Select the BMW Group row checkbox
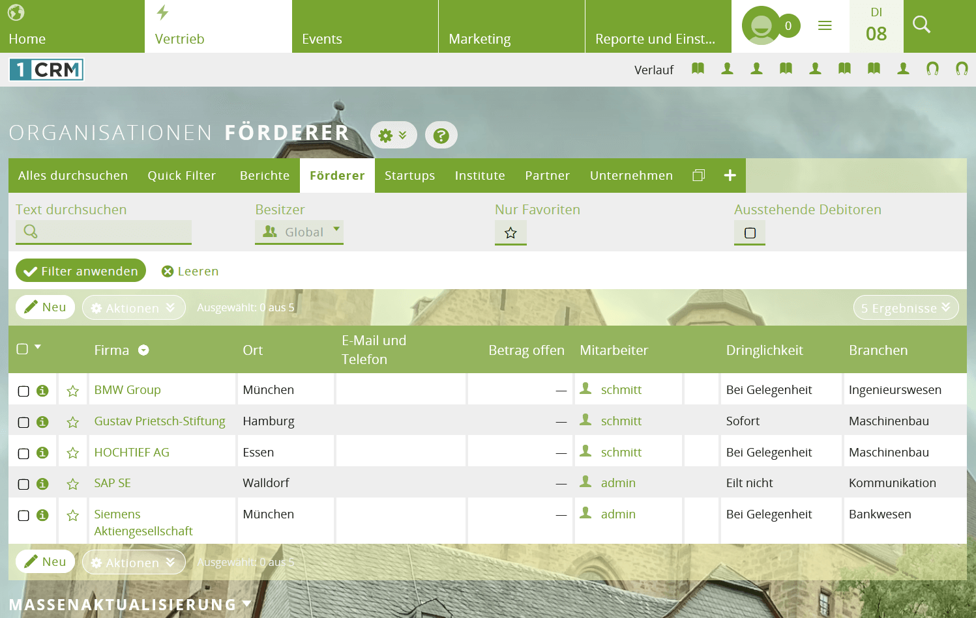 [23, 391]
